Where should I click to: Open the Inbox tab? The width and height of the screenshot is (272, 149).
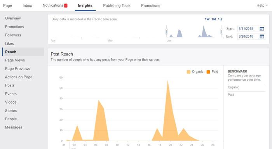27,5
